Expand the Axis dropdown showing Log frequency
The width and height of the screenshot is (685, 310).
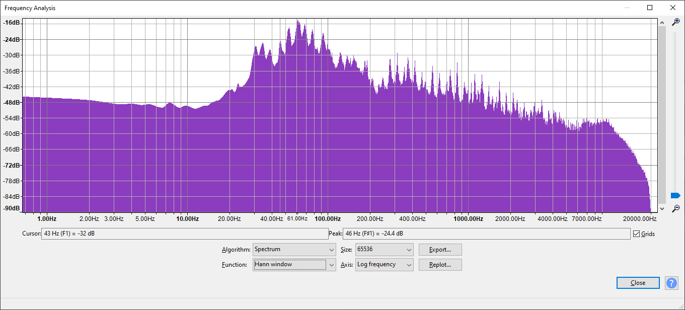384,265
